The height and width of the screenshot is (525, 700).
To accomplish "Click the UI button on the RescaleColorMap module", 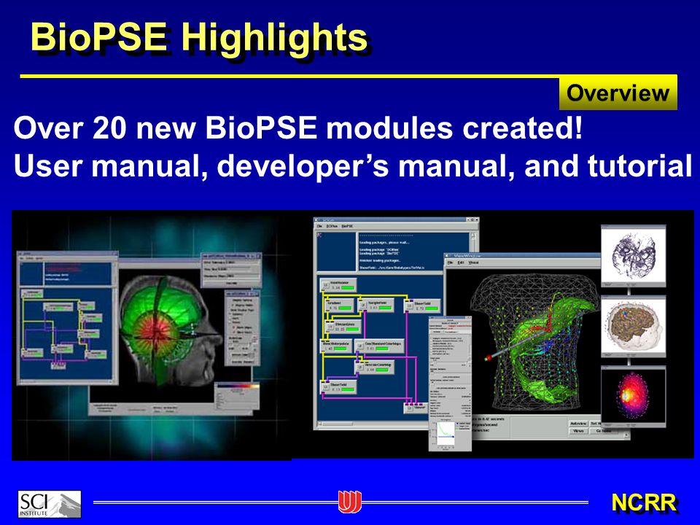I will (361, 367).
